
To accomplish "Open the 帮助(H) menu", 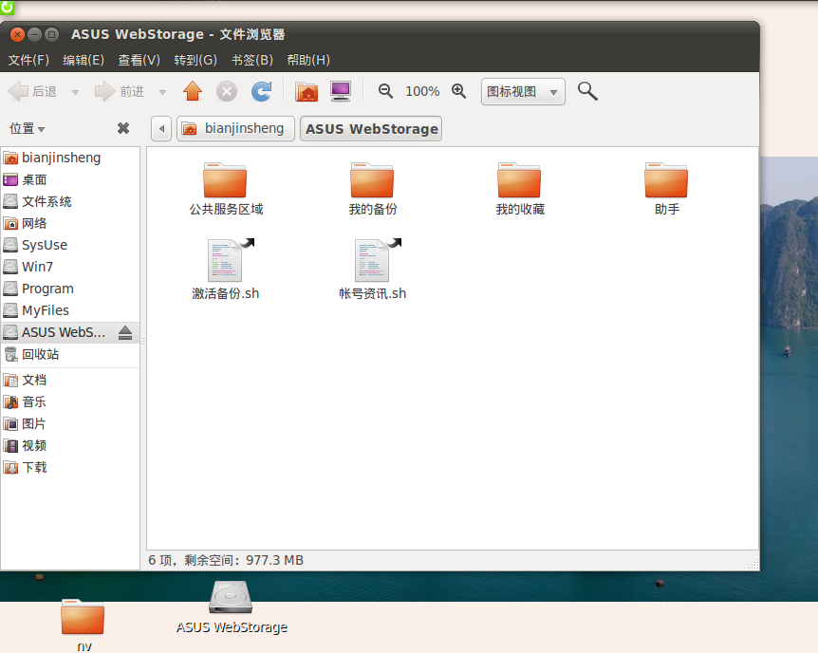I will [308, 60].
